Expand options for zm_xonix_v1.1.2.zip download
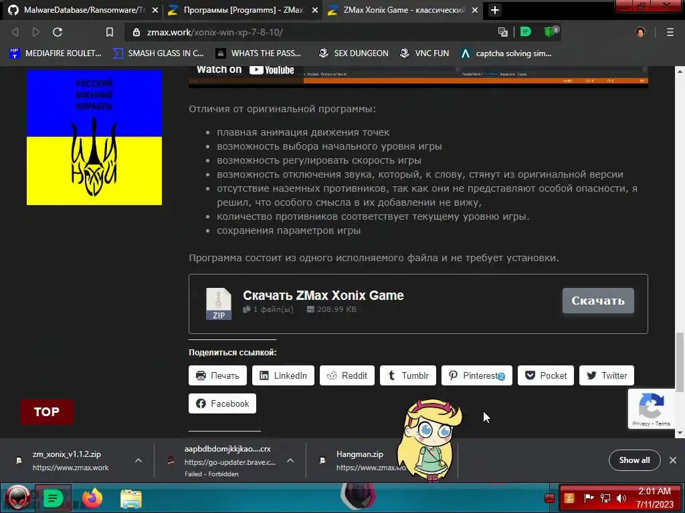The height and width of the screenshot is (513, 685). click(138, 460)
